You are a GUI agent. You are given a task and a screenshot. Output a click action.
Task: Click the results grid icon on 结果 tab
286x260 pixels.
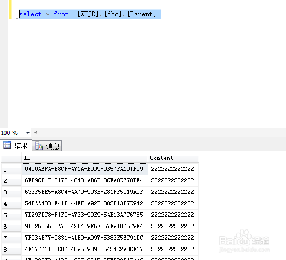[x=7, y=145]
